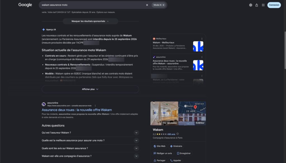Click info icon next to 498 avis
This screenshot has width=286, height=163.
click(x=177, y=134)
